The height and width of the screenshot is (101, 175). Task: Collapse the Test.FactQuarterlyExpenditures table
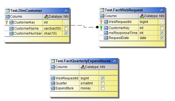(115, 61)
